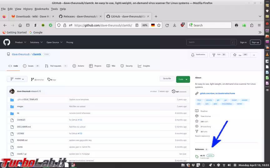This screenshot has height=168, width=270.
Task: Open a new tab with the plus button
Action: coord(156,16)
